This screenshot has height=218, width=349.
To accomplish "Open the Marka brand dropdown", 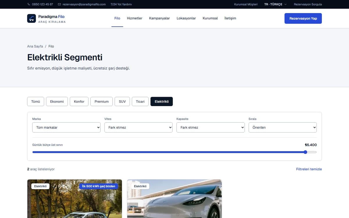I will (x=66, y=127).
